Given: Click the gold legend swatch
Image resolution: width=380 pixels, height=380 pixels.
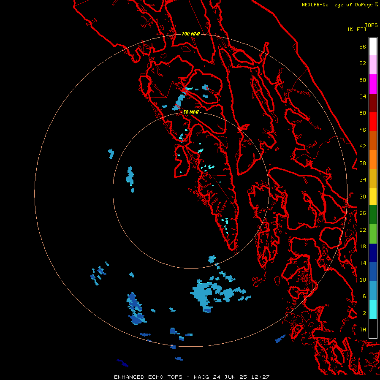Looking at the screenshot, I should point(373,179).
